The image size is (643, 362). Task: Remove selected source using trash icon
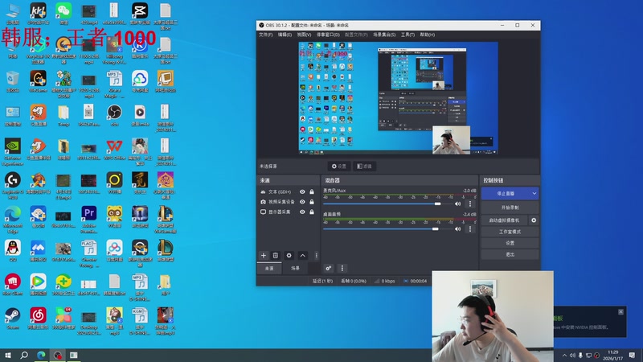pos(276,255)
